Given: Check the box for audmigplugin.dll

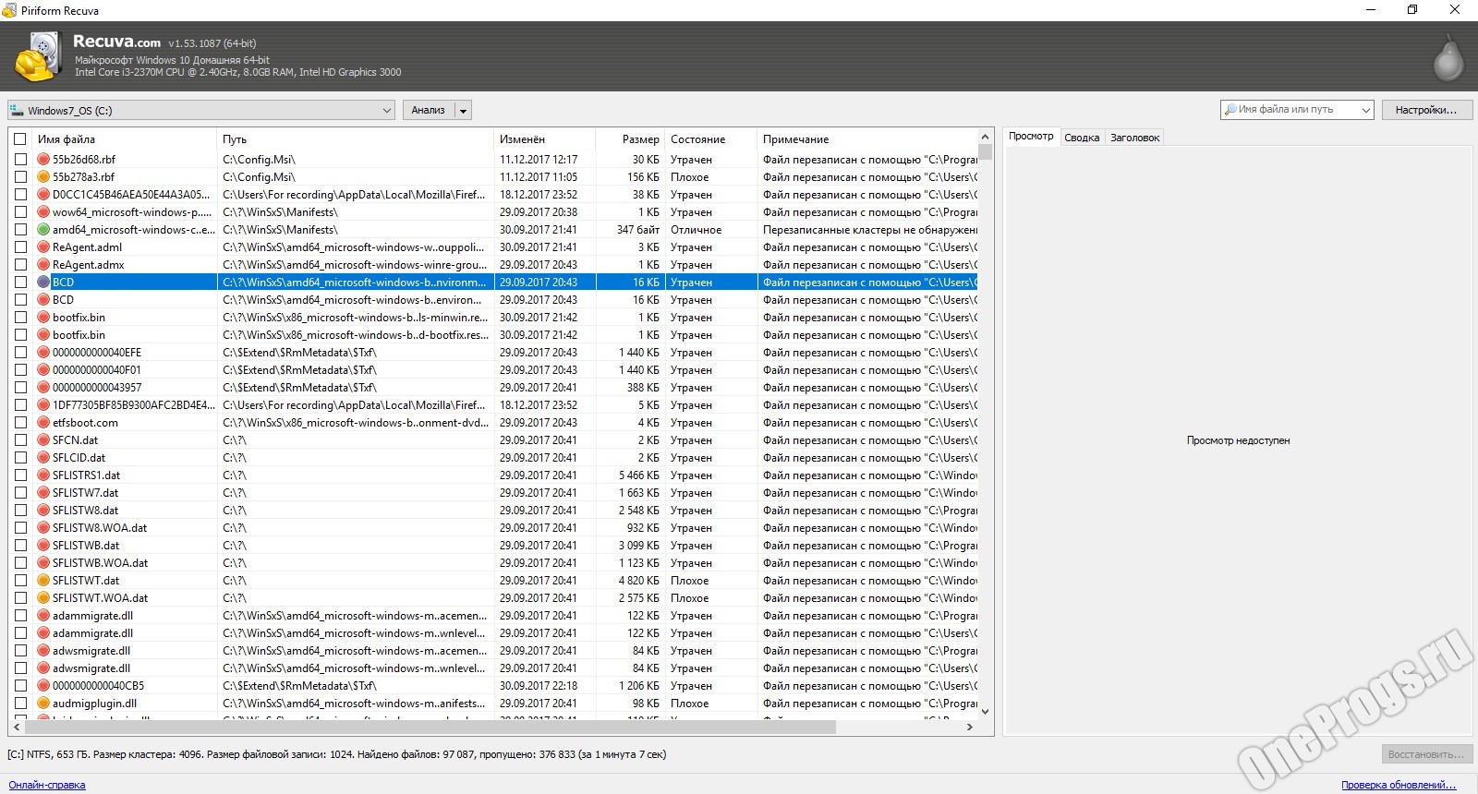Looking at the screenshot, I should click(20, 704).
